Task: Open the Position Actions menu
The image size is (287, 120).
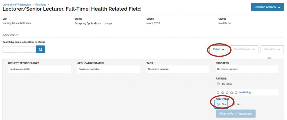Action: pos(267,7)
